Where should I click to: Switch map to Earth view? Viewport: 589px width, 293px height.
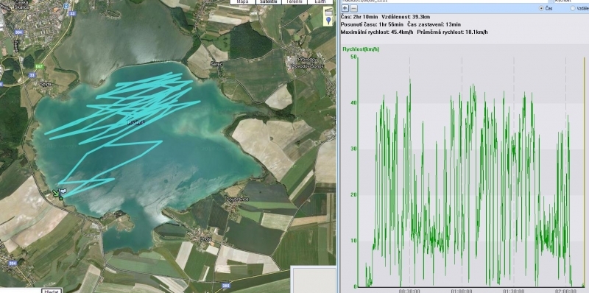(x=320, y=2)
